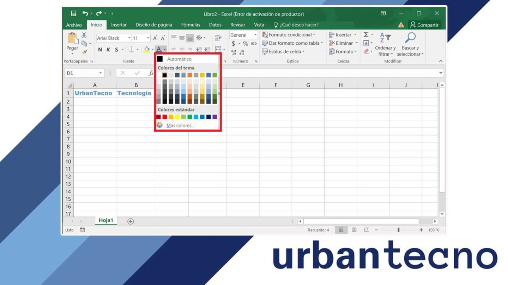The image size is (508, 285).
Task: Switch to page layout view in status bar
Action: (x=354, y=230)
